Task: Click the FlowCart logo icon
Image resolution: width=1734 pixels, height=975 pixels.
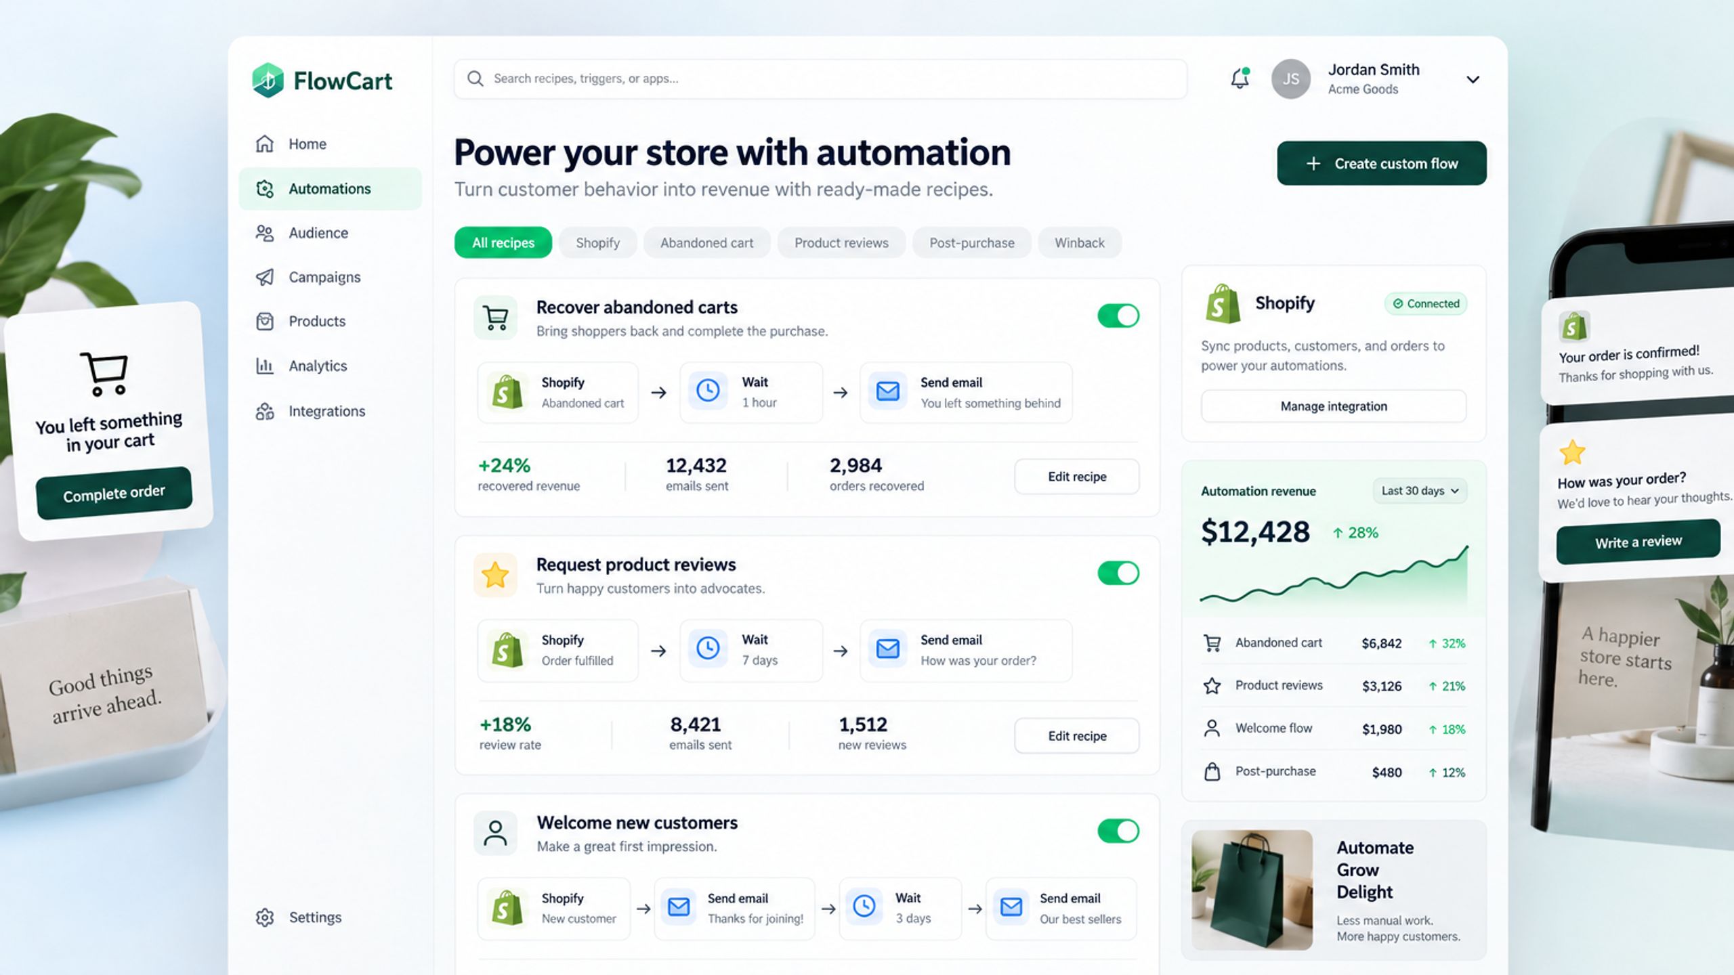Action: (268, 81)
